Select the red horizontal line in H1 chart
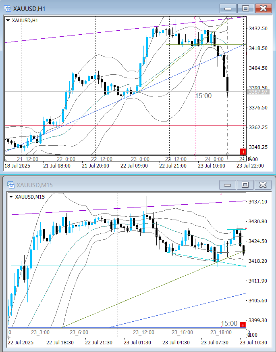The width and height of the screenshot is (276, 352). coord(121,126)
